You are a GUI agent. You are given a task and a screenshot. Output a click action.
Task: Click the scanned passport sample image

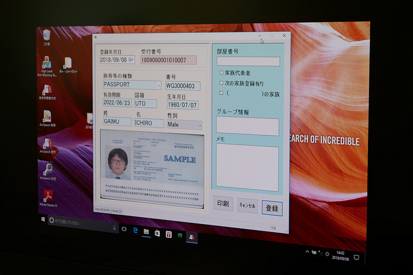point(152,168)
